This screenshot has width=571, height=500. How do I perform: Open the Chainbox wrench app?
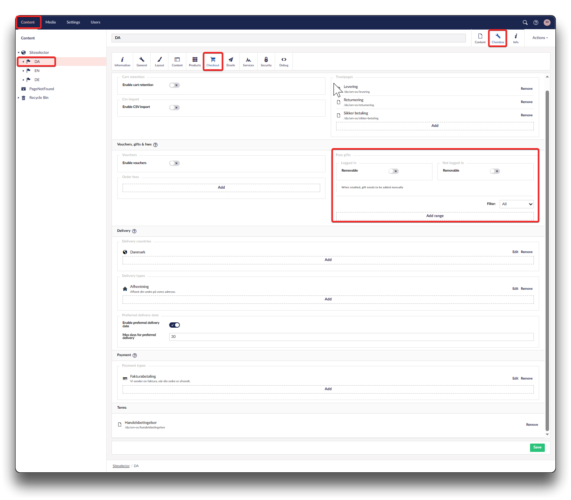click(x=498, y=38)
